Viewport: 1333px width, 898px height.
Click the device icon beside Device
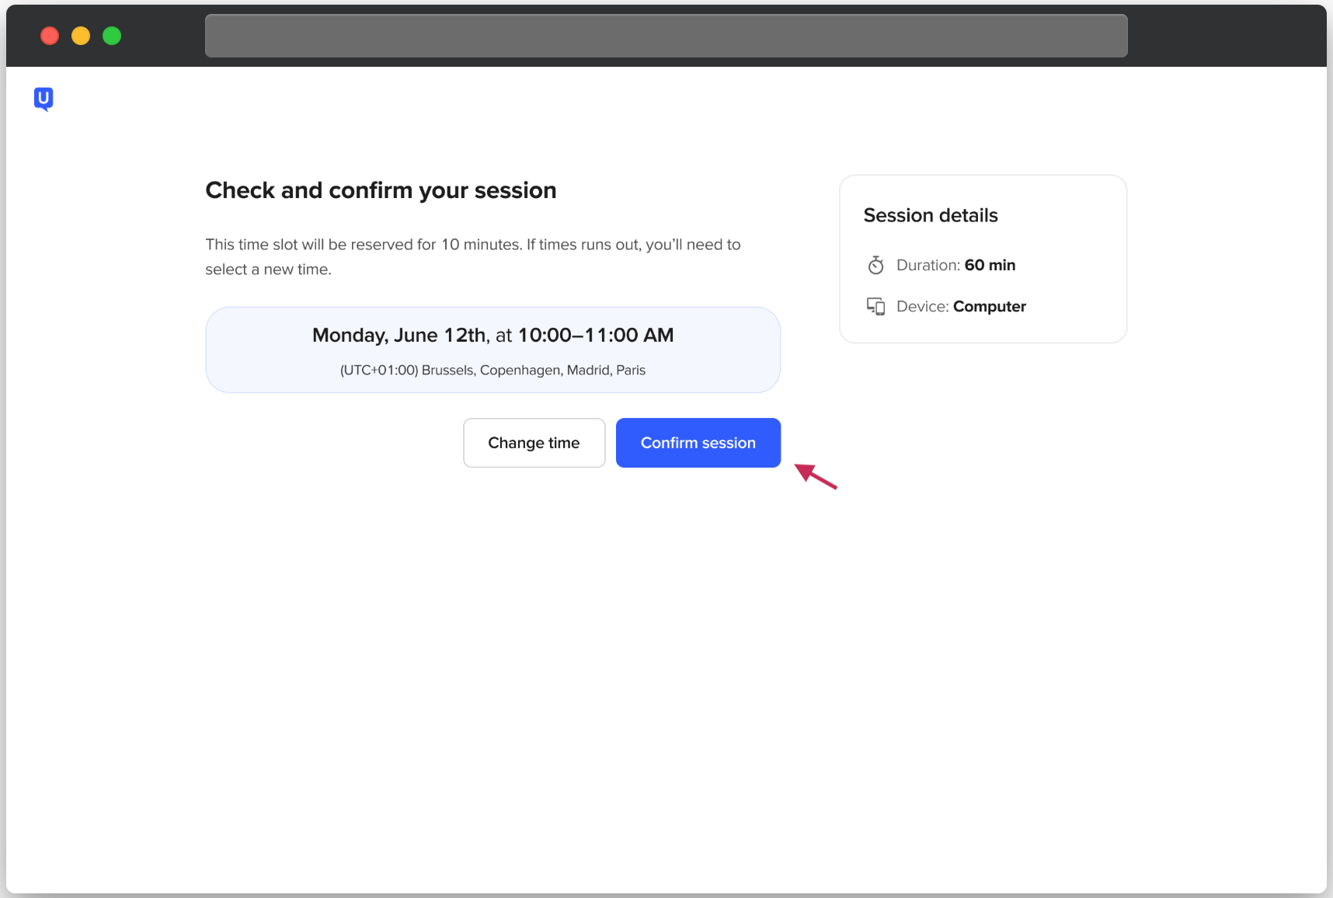pos(875,306)
